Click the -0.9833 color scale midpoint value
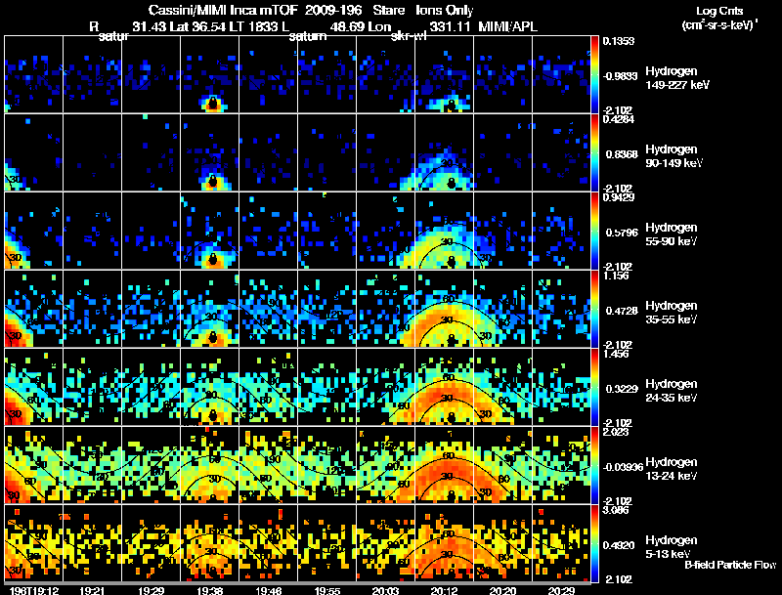 620,76
